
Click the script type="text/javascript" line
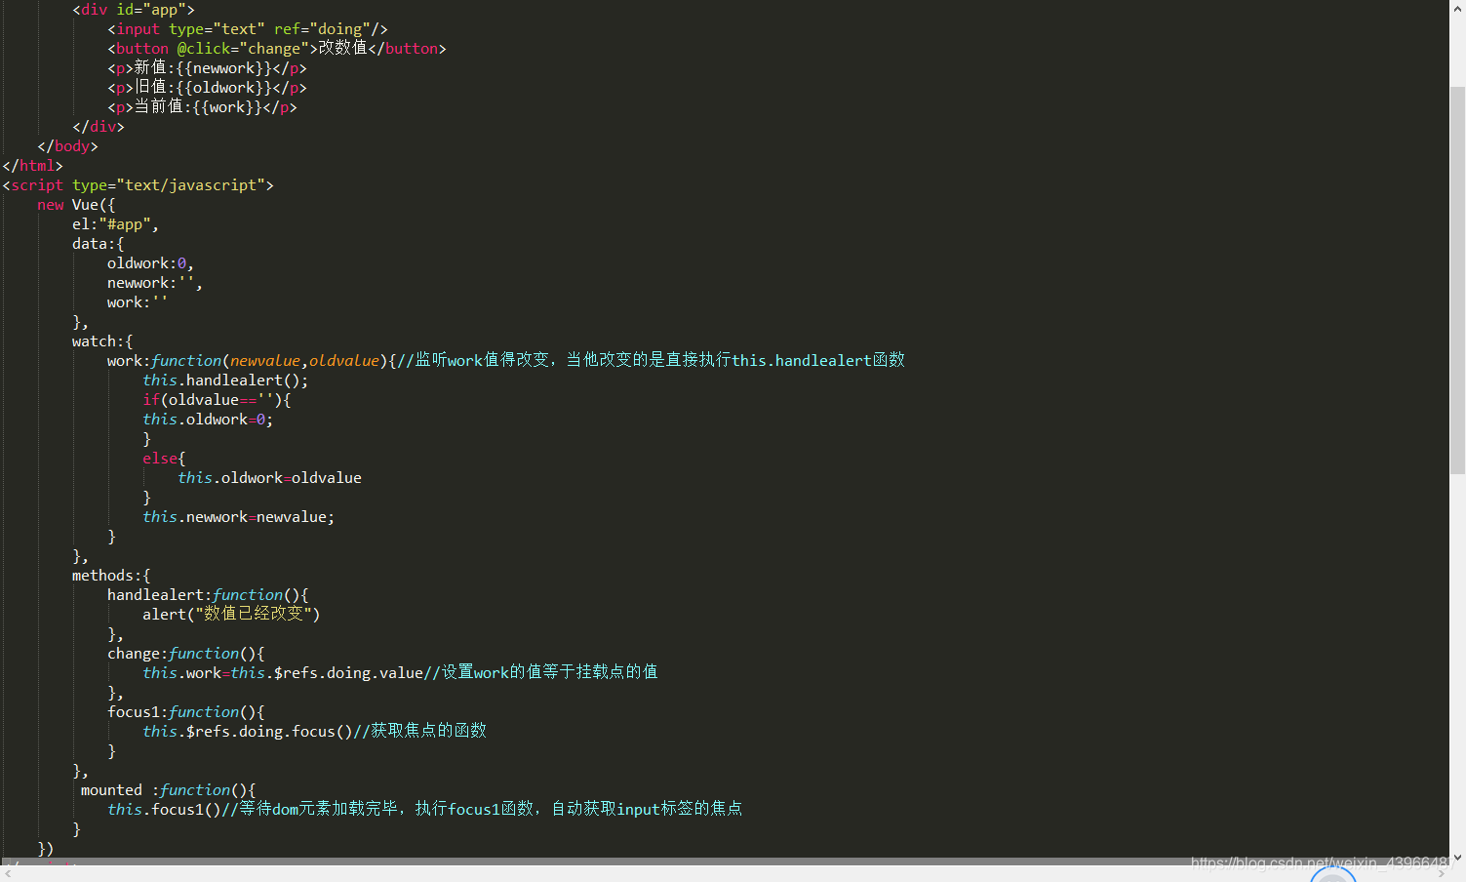click(x=138, y=185)
